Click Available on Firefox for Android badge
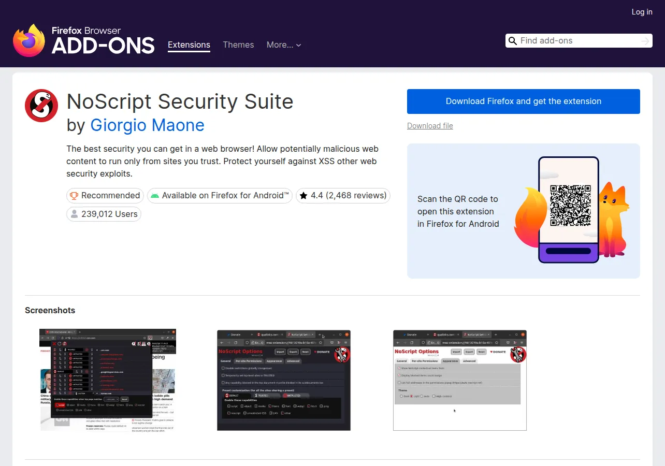The height and width of the screenshot is (466, 665). pyautogui.click(x=220, y=196)
